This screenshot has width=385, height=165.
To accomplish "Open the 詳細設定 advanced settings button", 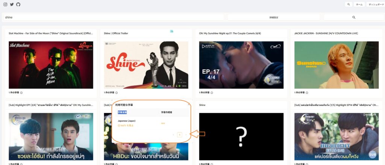I will [x=274, y=17].
